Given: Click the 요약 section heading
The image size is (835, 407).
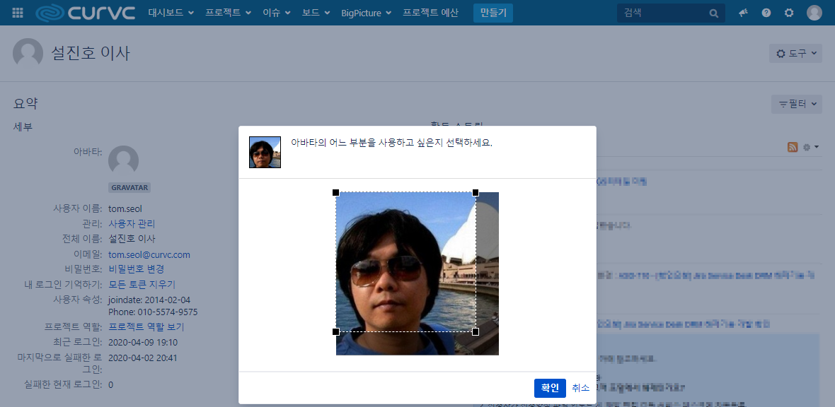Looking at the screenshot, I should coord(25,103).
